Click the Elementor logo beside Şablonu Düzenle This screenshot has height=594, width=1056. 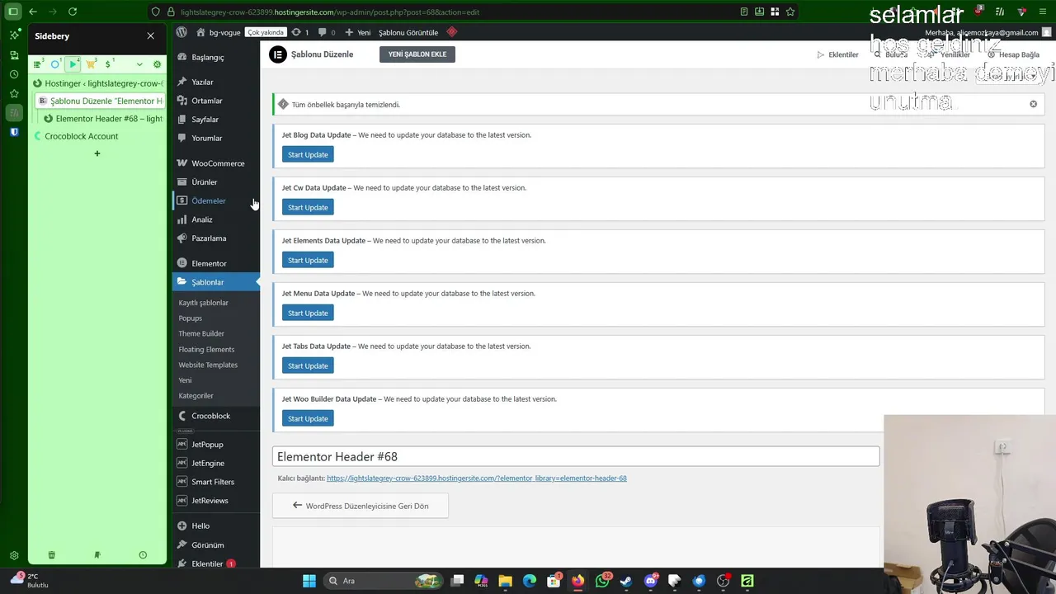pyautogui.click(x=278, y=54)
